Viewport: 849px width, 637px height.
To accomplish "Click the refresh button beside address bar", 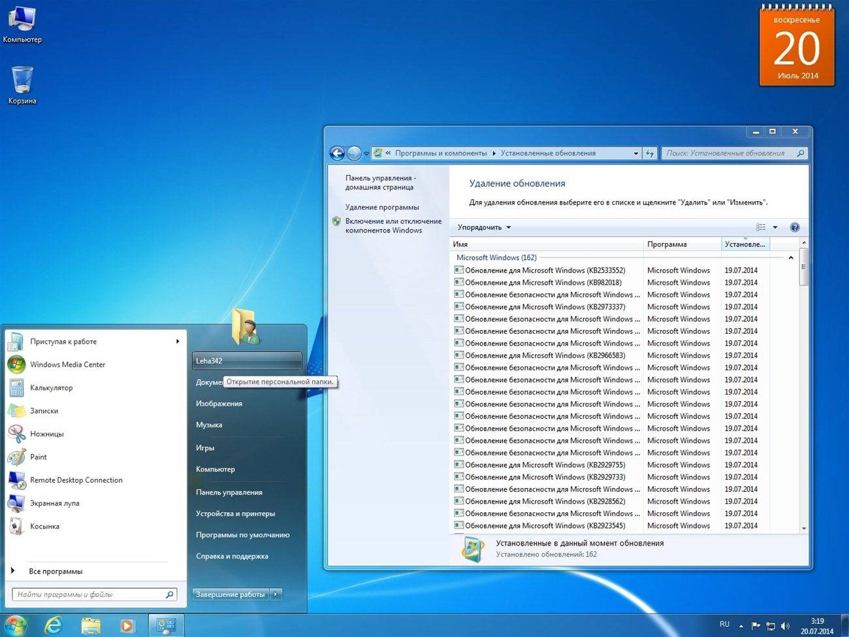I will coord(650,153).
